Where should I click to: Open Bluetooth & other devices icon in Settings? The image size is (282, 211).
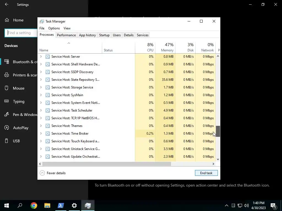[7, 62]
